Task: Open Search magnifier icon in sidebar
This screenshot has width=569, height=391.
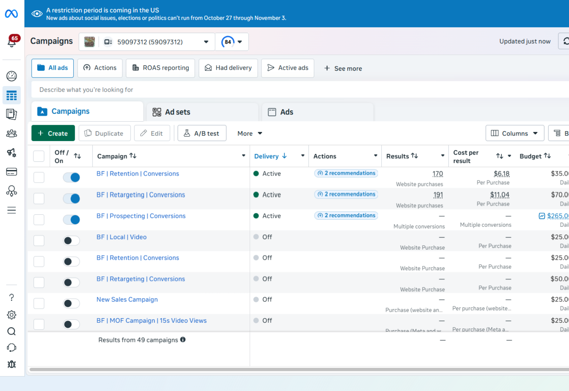Action: pos(11,332)
